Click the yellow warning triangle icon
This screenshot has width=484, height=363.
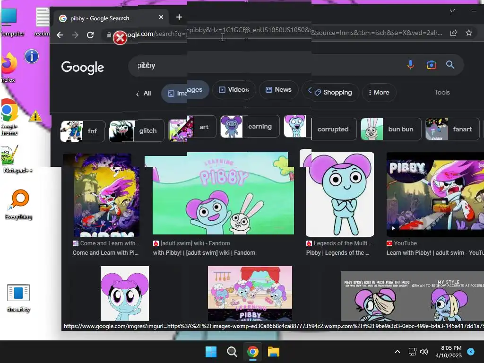(35, 116)
